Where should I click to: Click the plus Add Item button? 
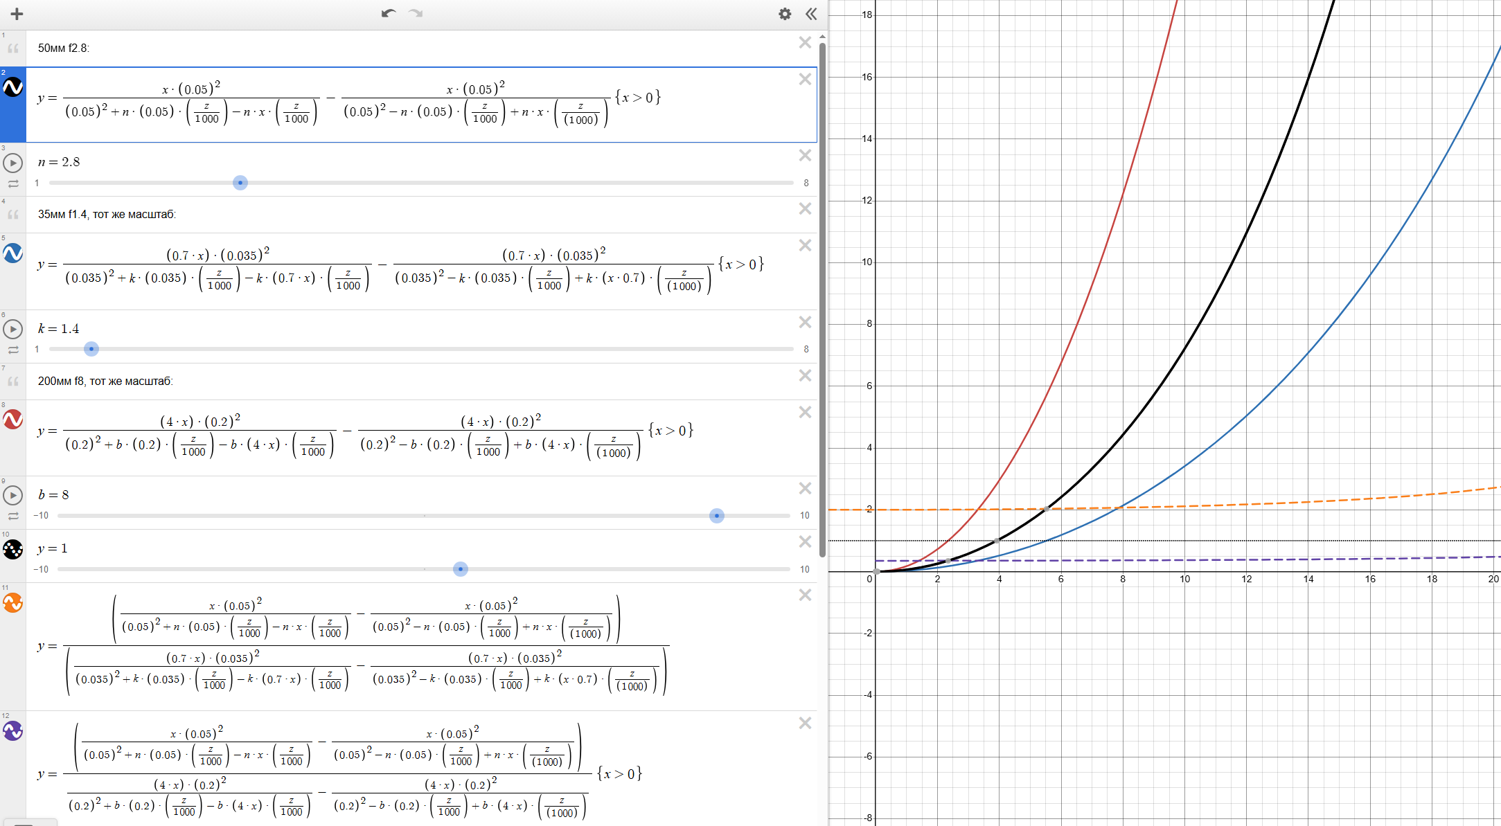point(17,14)
